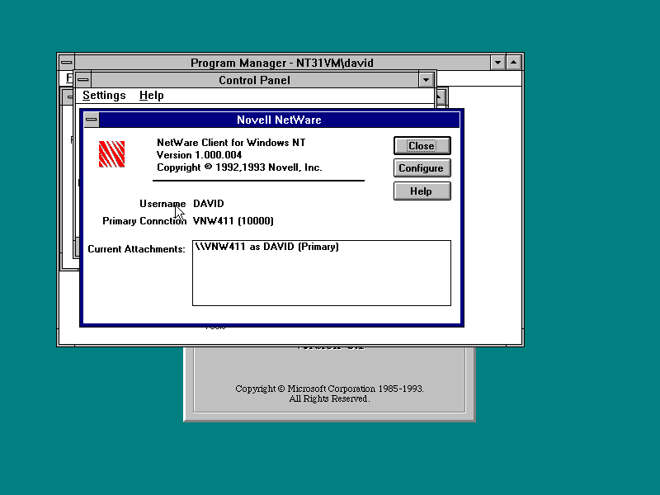Click the Control Panel title bar
Image resolution: width=660 pixels, height=495 pixels.
point(254,80)
